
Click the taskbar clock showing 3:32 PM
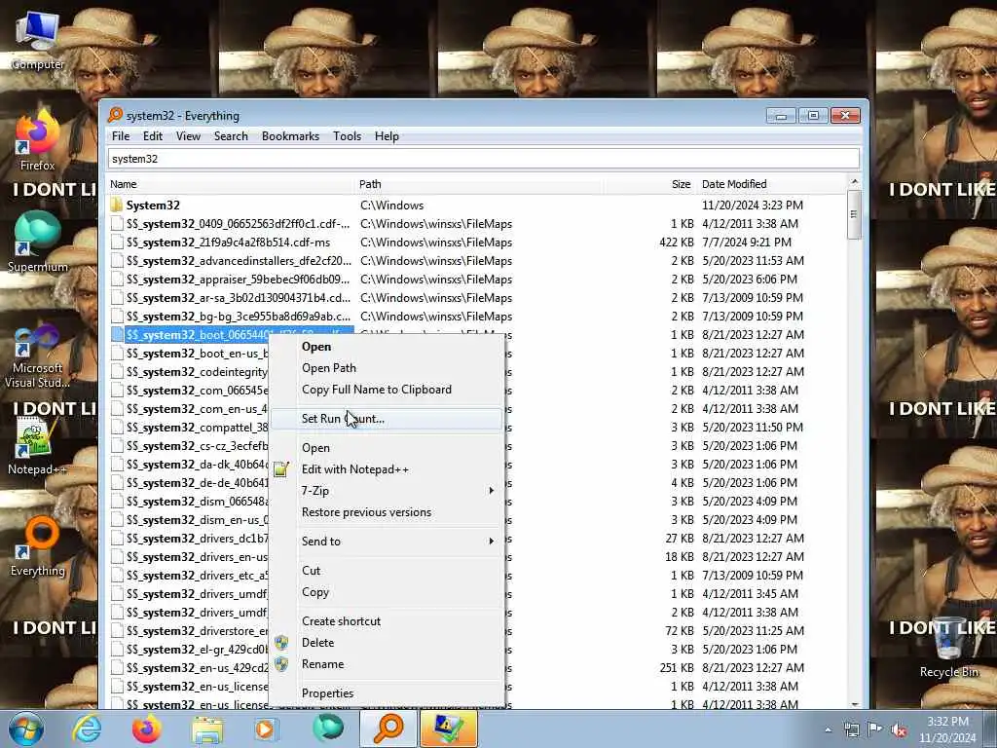point(947,729)
